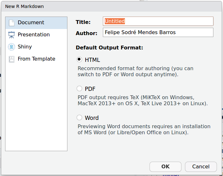Click the 'Recommended format for authoring' description

coord(135,71)
